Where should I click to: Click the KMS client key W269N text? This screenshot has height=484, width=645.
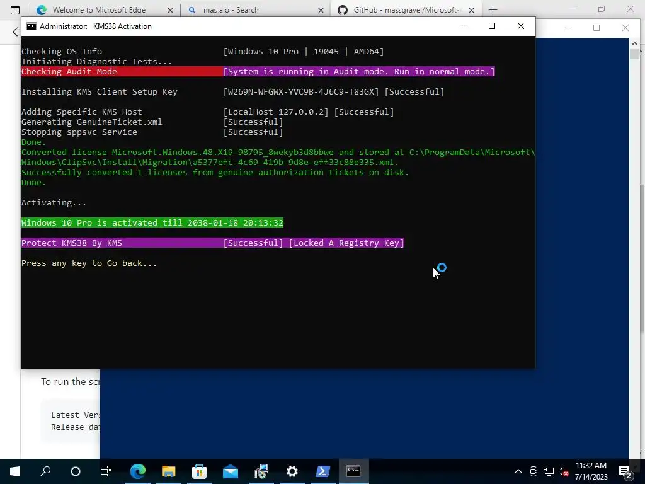(300, 92)
